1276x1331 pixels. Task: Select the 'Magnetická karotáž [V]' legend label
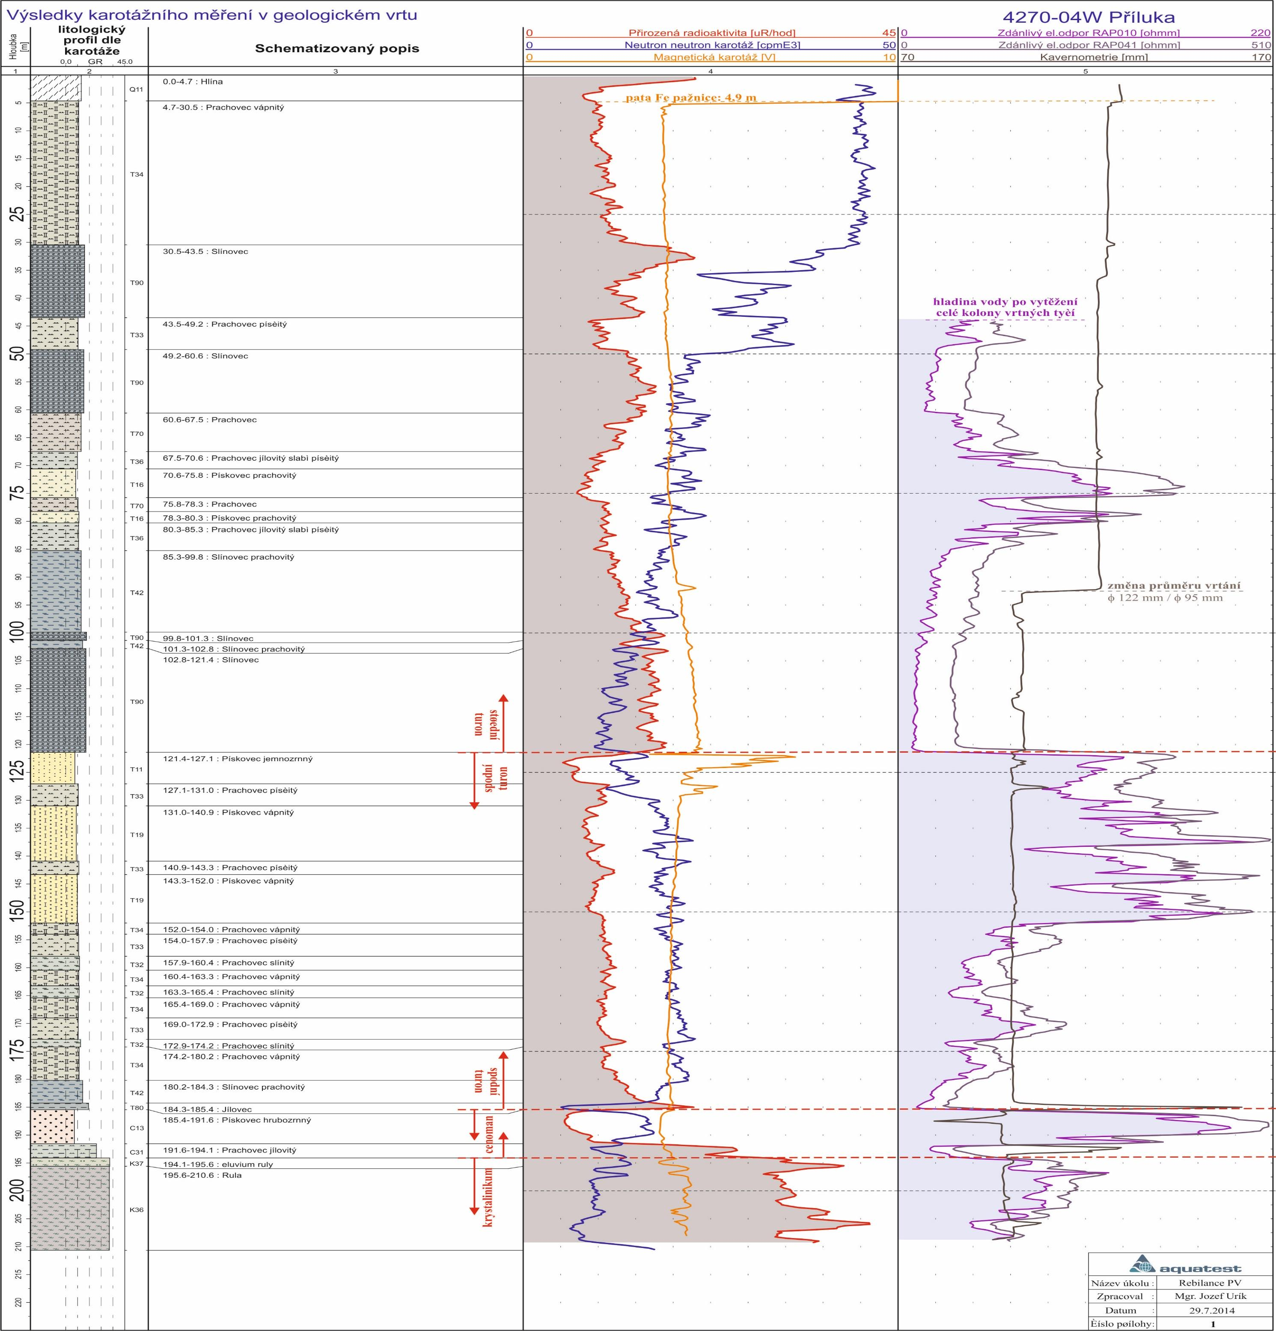coord(714,58)
